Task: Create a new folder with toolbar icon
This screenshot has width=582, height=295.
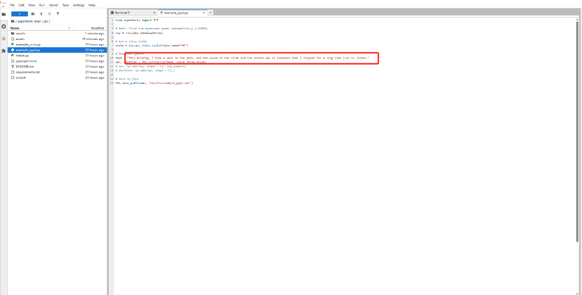Action: [33, 14]
